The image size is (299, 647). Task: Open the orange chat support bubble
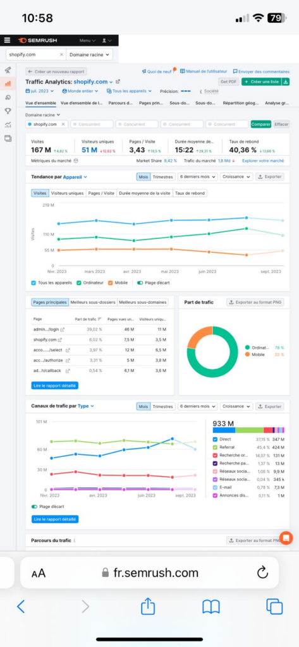tap(286, 538)
